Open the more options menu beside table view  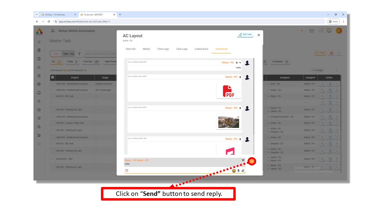click(x=339, y=53)
